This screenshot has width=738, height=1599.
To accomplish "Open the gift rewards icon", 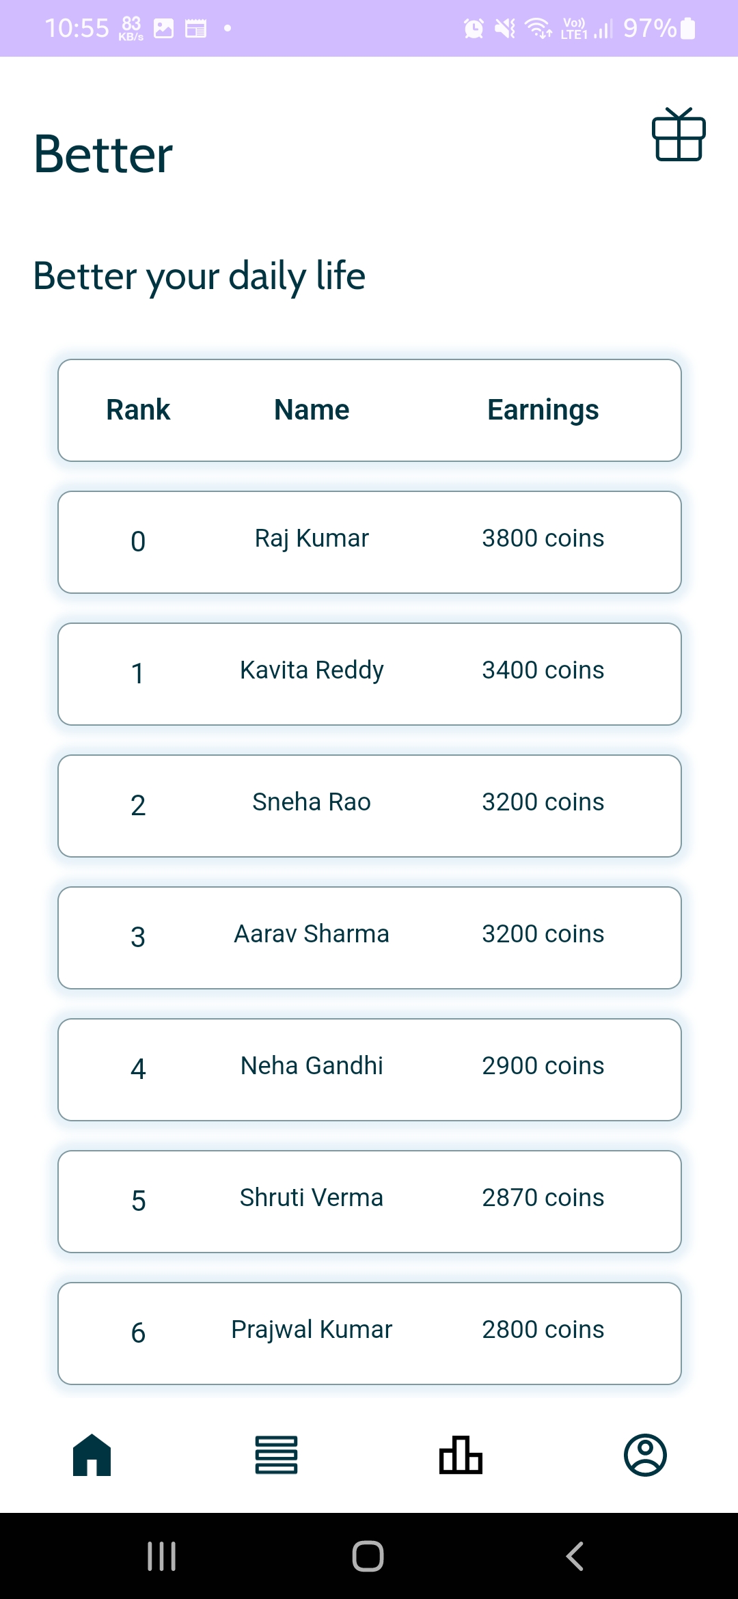I will tap(679, 135).
